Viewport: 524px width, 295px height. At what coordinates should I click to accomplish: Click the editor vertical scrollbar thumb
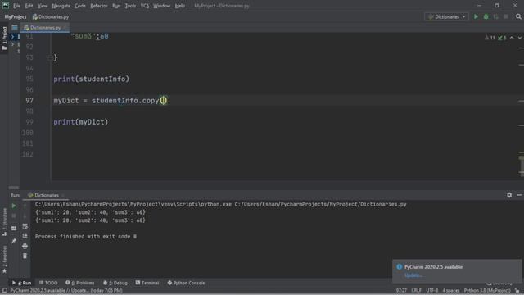pos(522,166)
